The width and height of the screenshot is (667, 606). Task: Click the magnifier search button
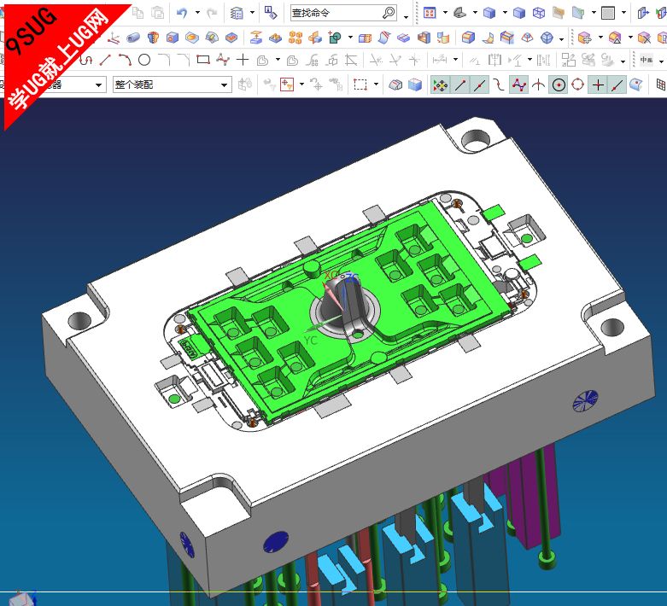(389, 13)
